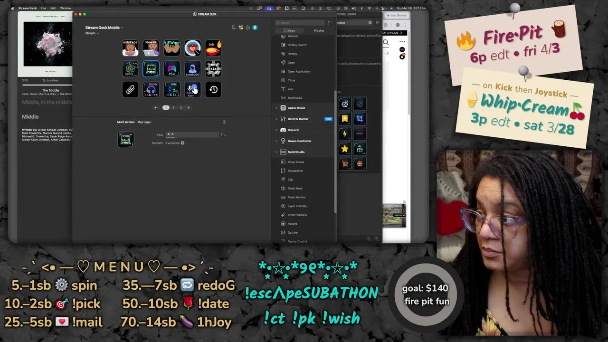Image resolution: width=608 pixels, height=342 pixels.
Task: Open the title font T dropdown
Action: (x=223, y=135)
